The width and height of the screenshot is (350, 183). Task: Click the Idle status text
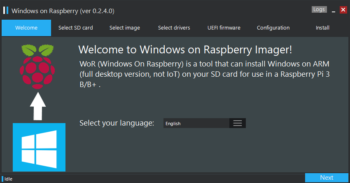pos(9,179)
